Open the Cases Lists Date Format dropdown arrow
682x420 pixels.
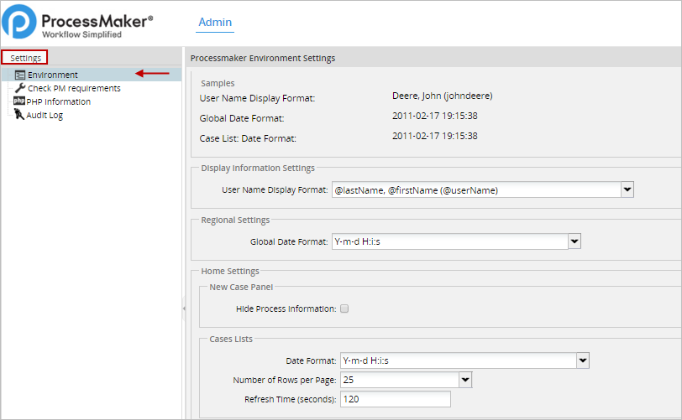point(583,360)
